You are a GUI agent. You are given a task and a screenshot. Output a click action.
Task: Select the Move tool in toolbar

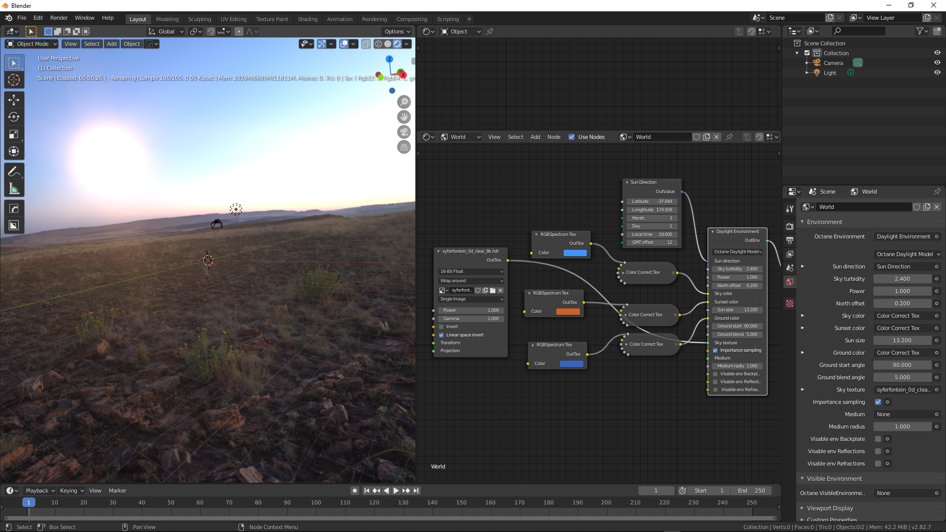coord(14,100)
